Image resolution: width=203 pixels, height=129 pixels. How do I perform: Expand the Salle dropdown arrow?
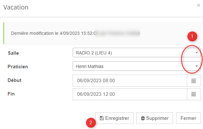(x=197, y=53)
